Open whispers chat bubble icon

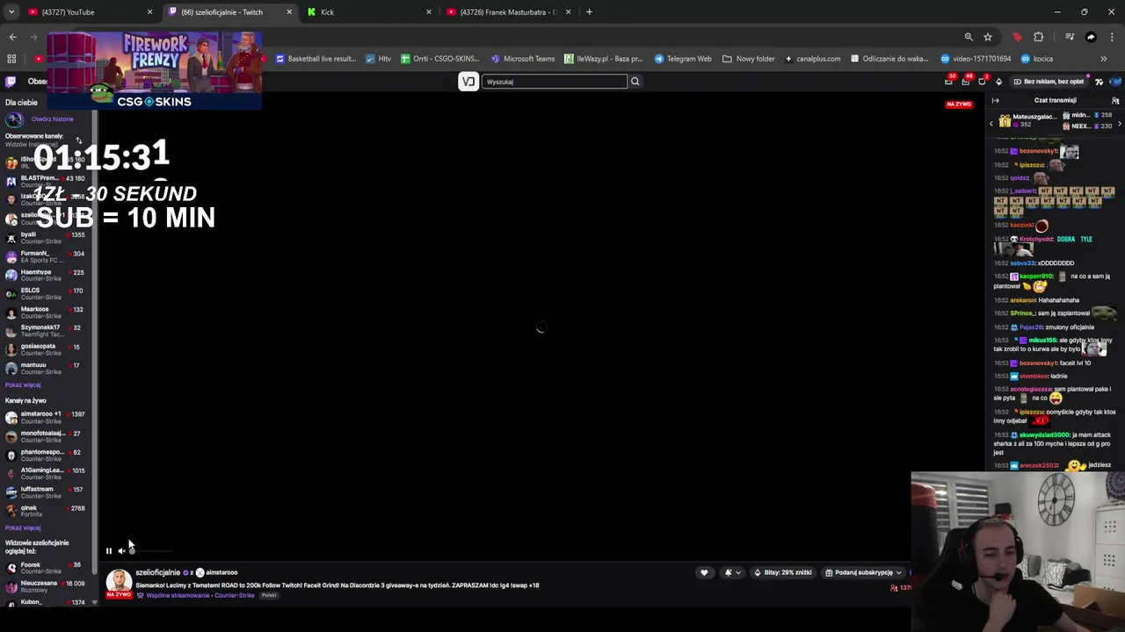(982, 82)
